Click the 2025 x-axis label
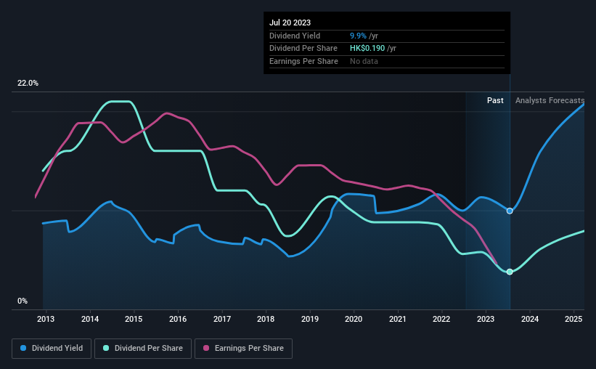This screenshot has height=369, width=596. [573, 319]
